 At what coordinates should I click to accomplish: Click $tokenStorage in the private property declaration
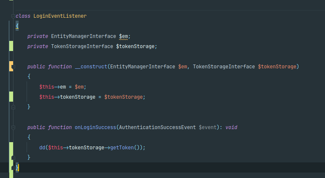(x=135, y=46)
